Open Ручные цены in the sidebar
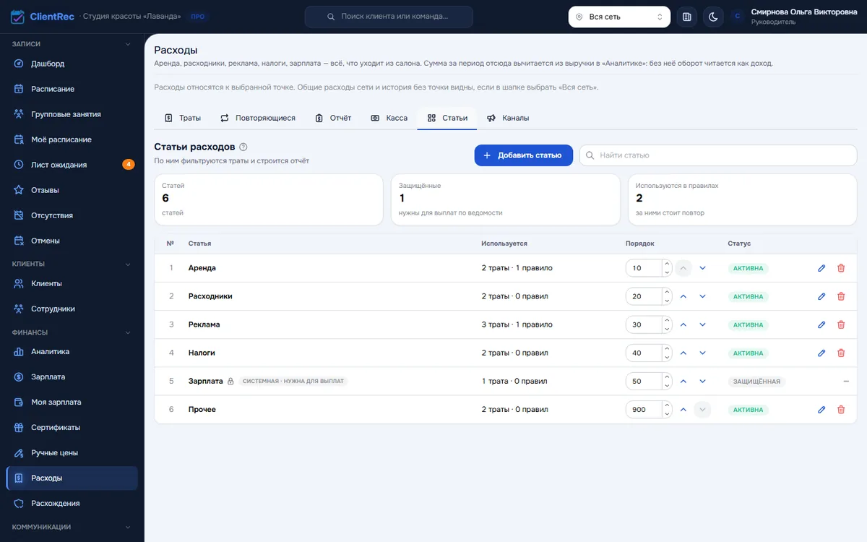The image size is (867, 542). [72, 453]
